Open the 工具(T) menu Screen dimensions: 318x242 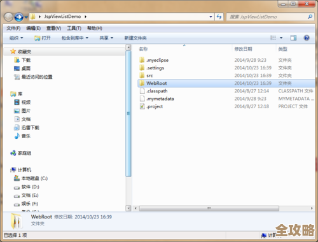[x=74, y=28]
